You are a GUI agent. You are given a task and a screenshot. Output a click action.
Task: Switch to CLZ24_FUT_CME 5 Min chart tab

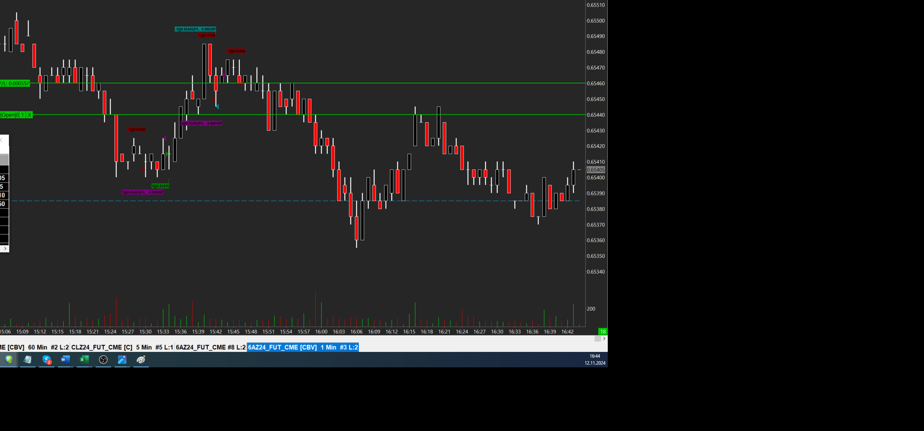pyautogui.click(x=122, y=347)
